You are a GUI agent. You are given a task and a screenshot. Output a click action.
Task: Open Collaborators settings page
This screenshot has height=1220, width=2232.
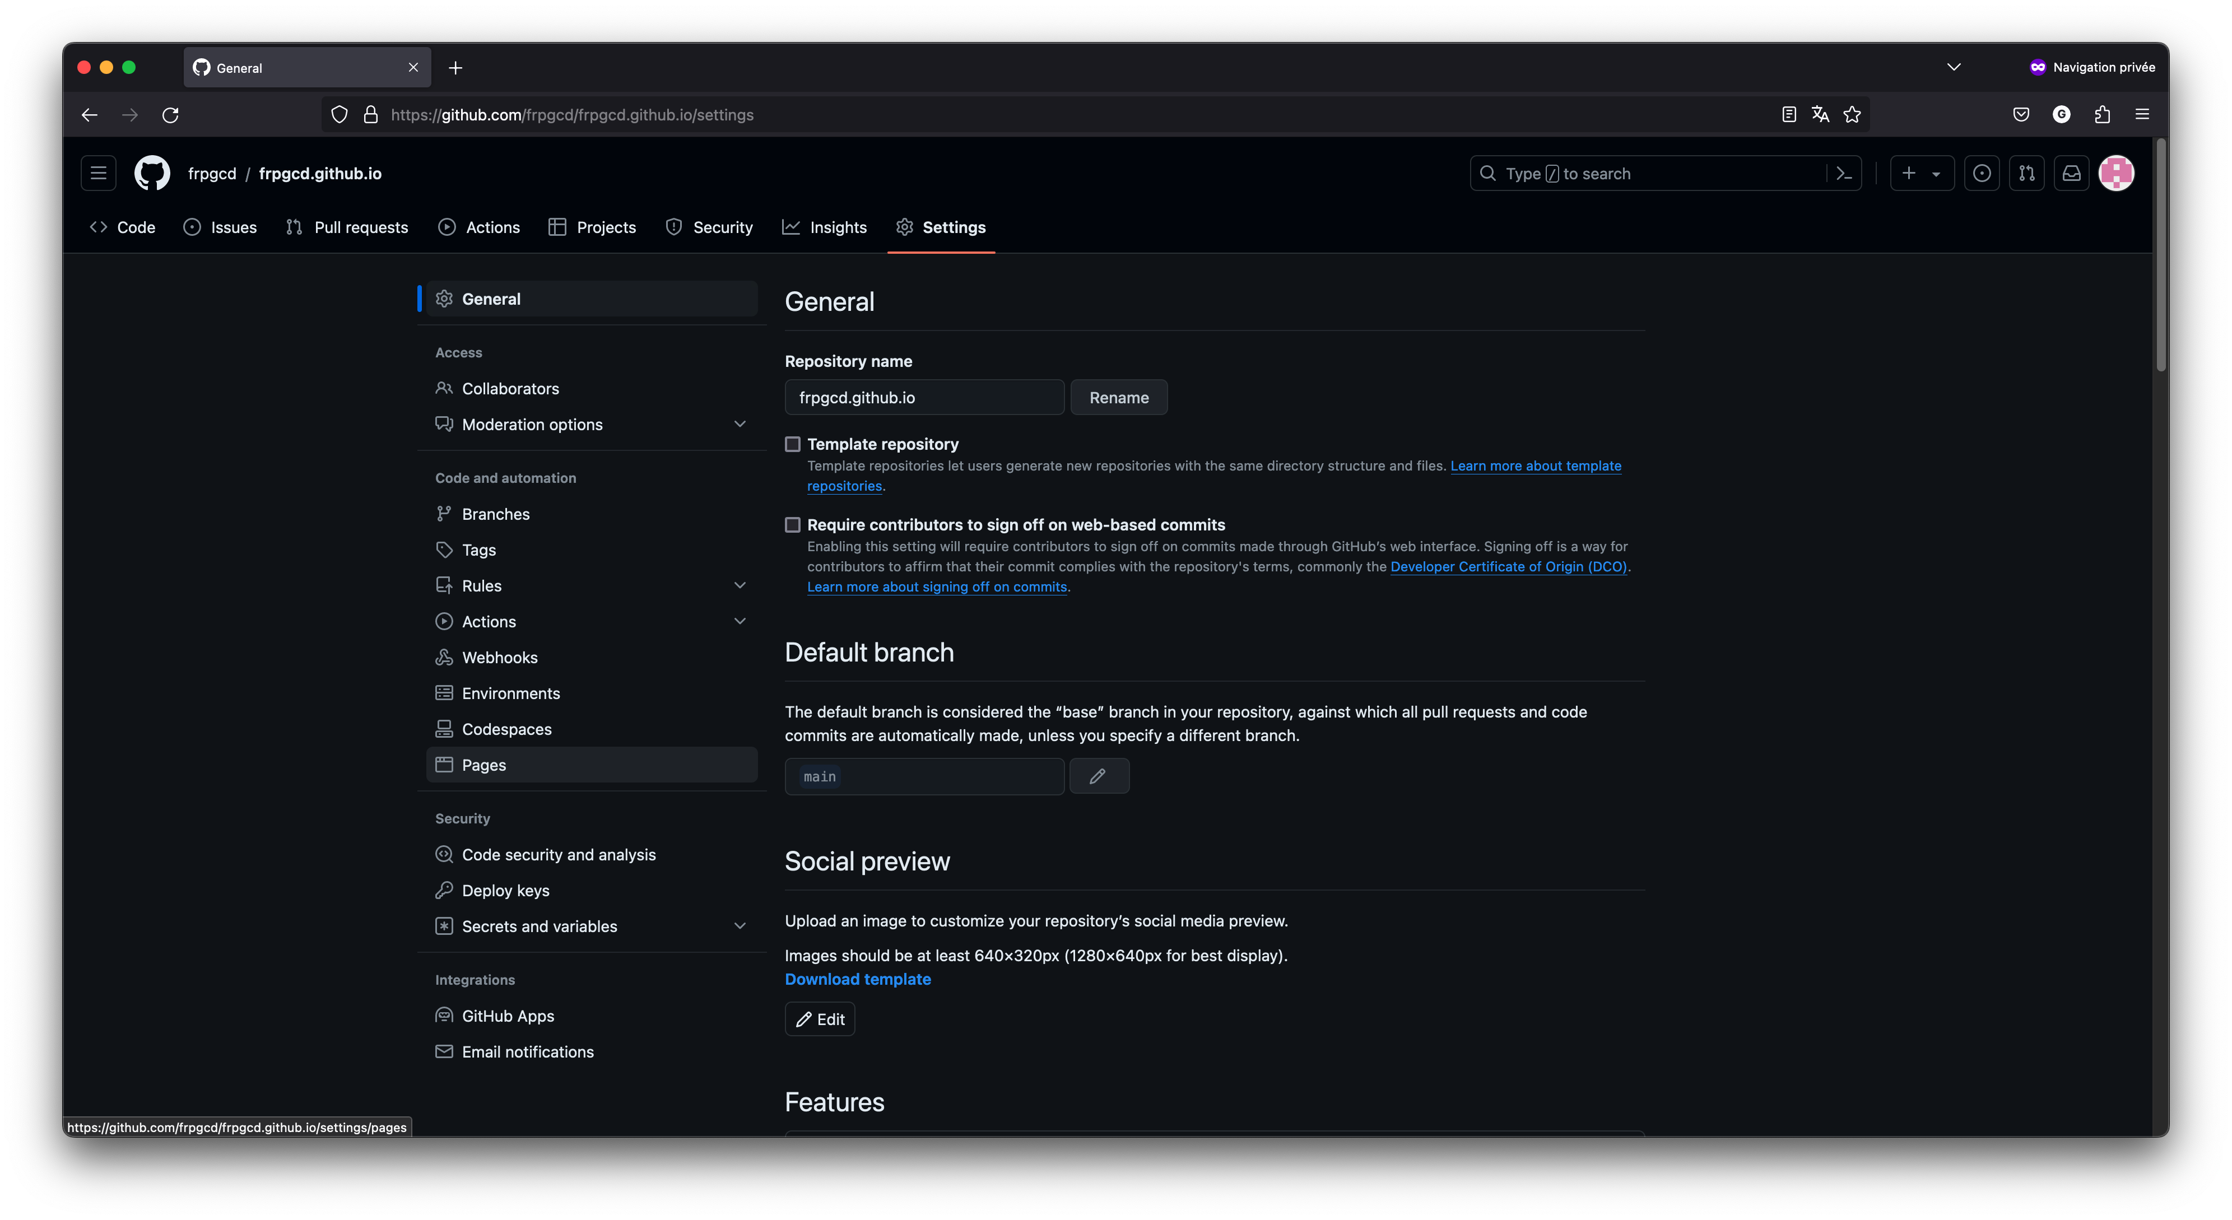[x=591, y=389]
